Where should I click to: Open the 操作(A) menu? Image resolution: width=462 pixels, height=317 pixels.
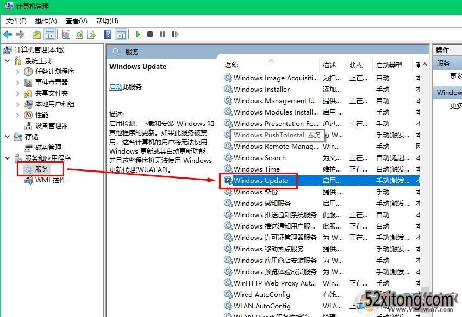tap(46, 21)
